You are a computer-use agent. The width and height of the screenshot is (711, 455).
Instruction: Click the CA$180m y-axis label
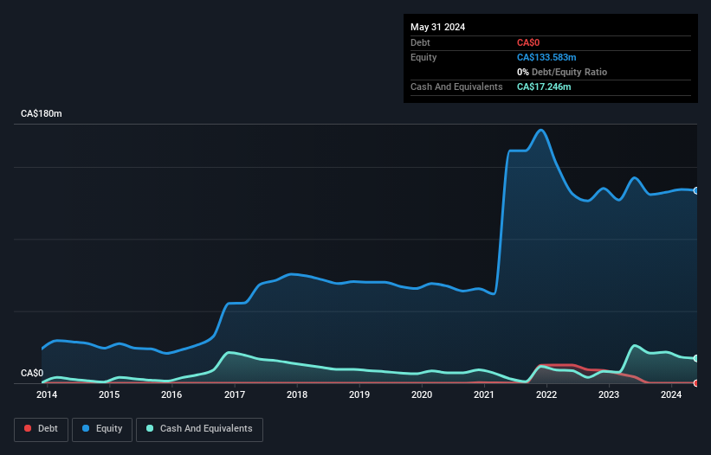[42, 113]
